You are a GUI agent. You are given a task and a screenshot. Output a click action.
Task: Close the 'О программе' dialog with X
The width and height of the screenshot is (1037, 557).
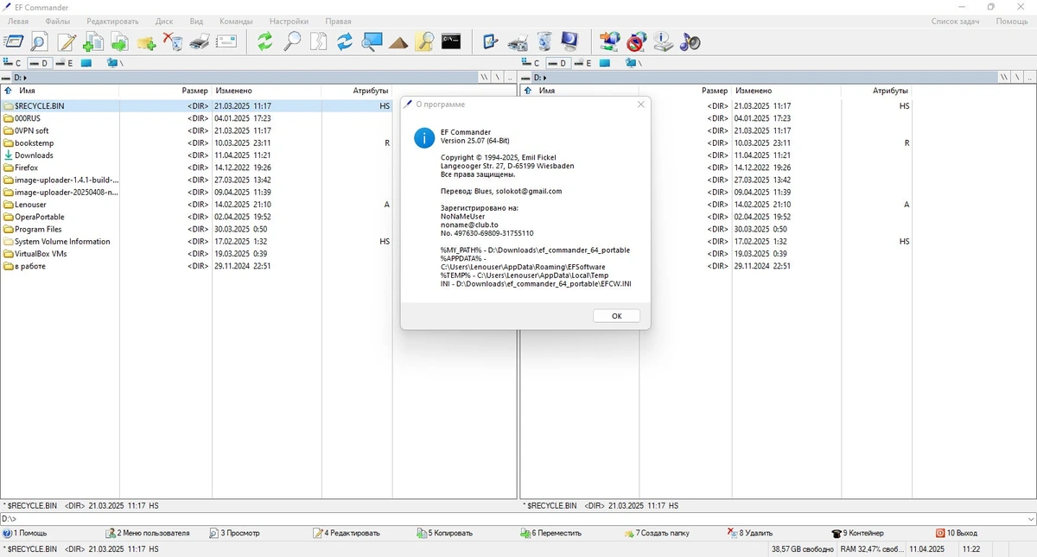(x=640, y=104)
